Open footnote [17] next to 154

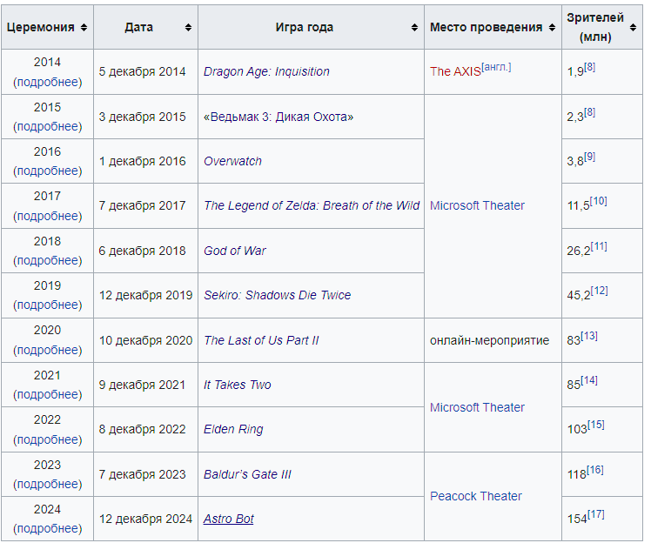coord(596,514)
